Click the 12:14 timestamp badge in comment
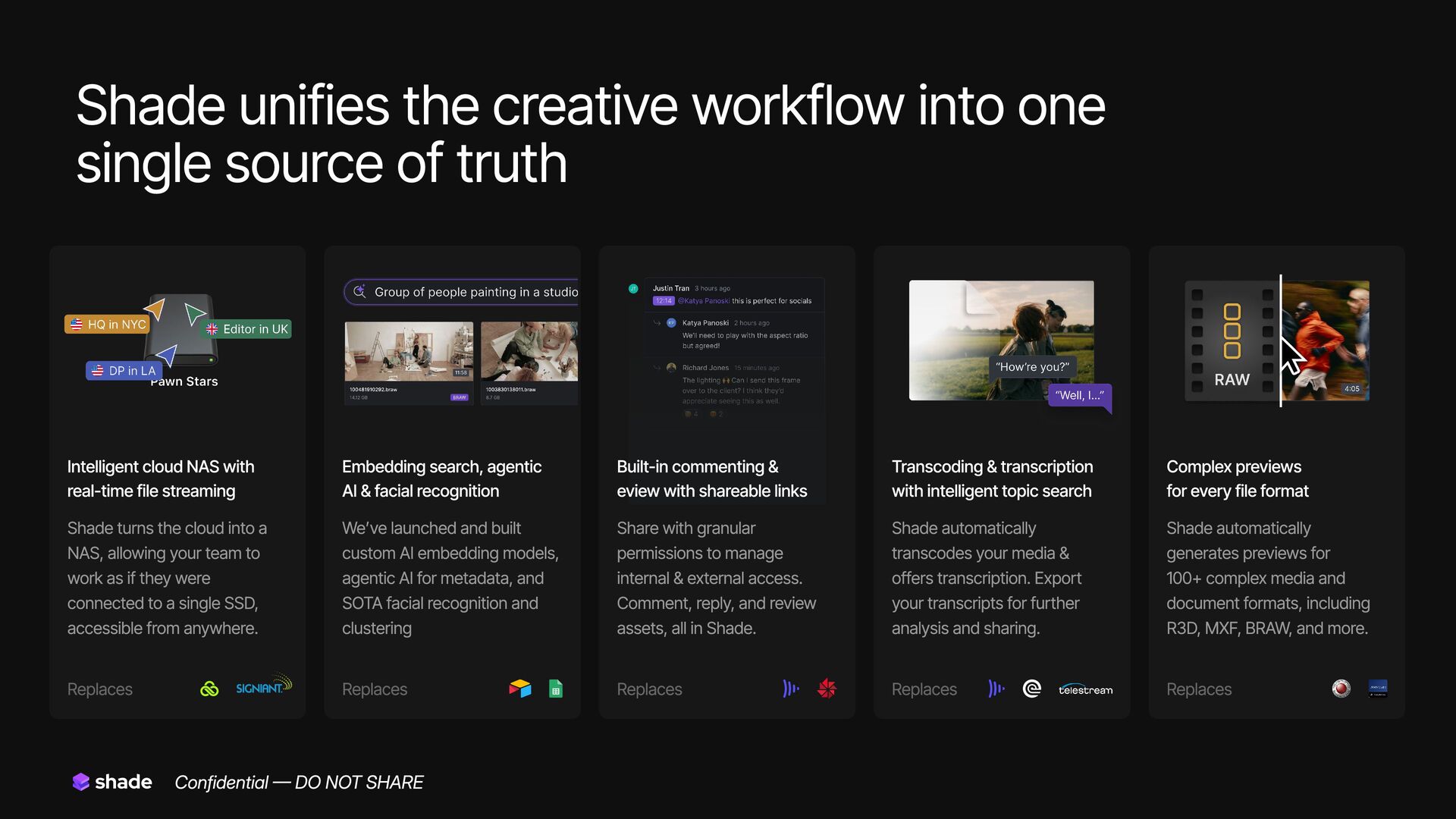 pyautogui.click(x=663, y=301)
